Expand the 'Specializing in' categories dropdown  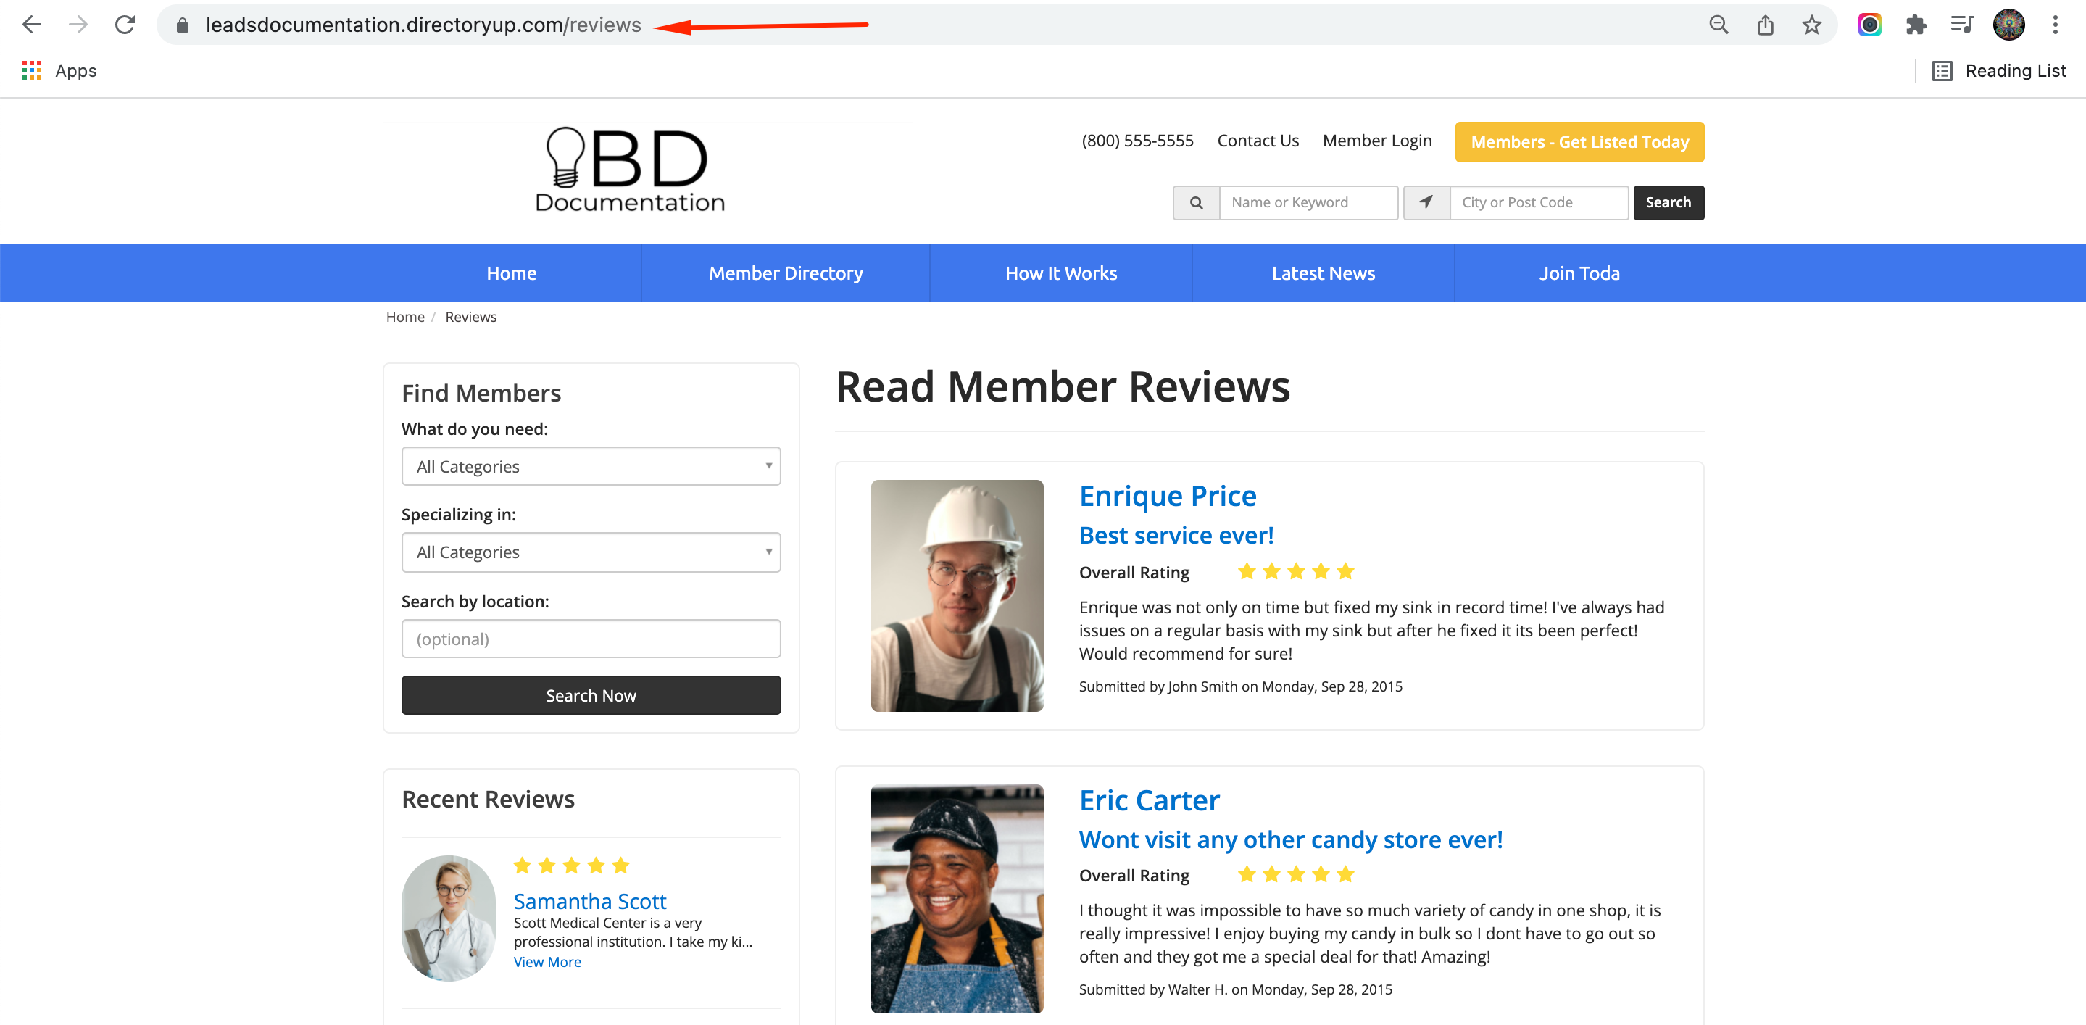(x=590, y=552)
